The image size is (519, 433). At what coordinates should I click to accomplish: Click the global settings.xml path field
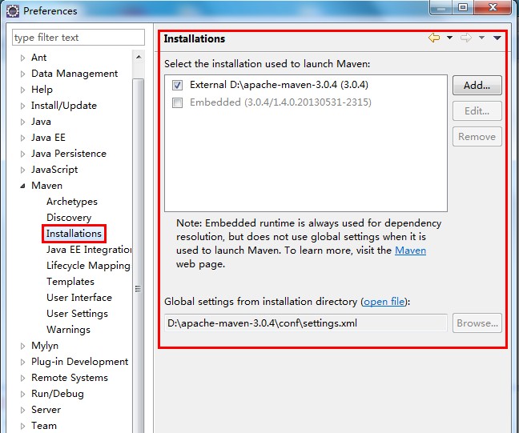coord(306,323)
